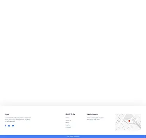Click the Logo text in footer

pos(7,114)
